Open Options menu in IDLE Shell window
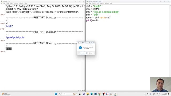The height and width of the screenshot is (96, 171). [x=16, y=3]
